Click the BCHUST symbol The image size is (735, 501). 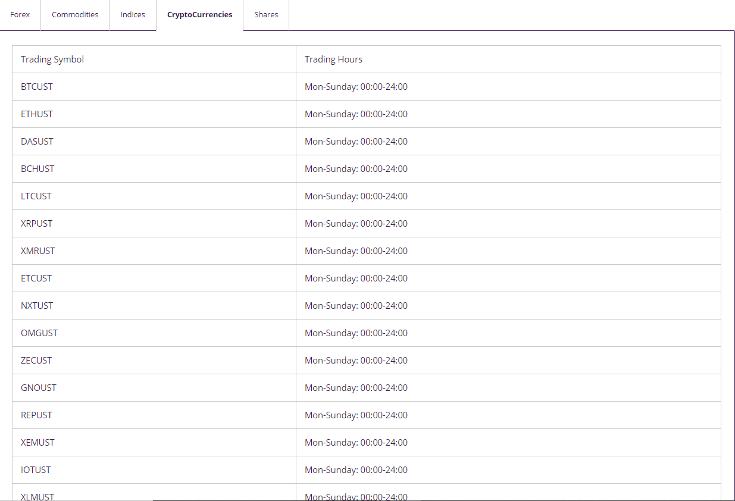(37, 168)
